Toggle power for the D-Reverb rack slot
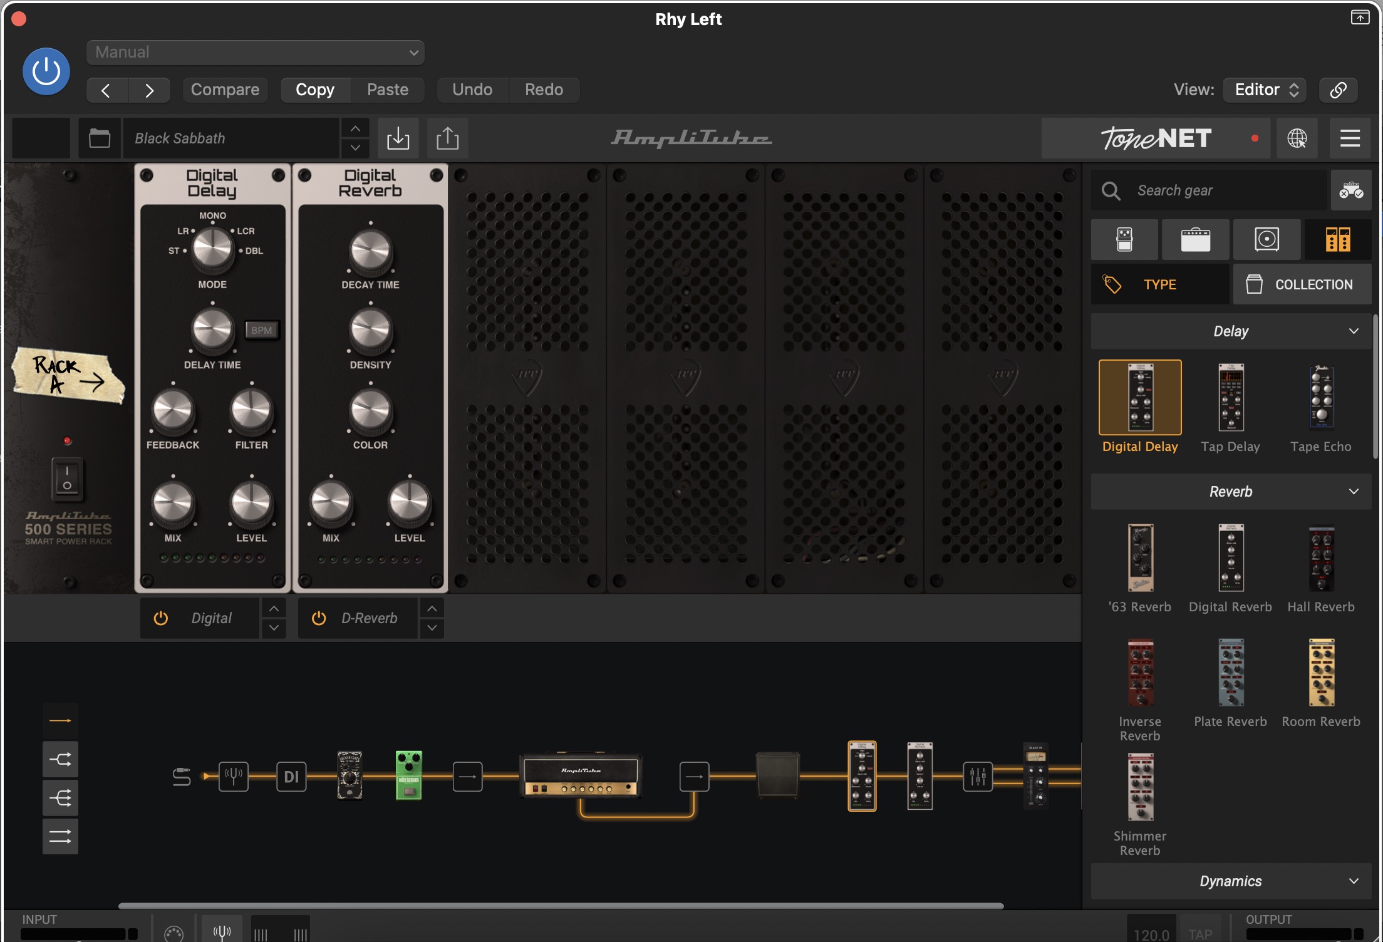 [x=319, y=618]
